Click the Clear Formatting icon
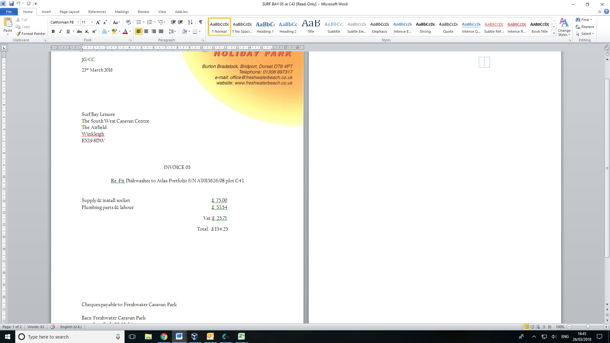610x343 pixels. click(128, 22)
